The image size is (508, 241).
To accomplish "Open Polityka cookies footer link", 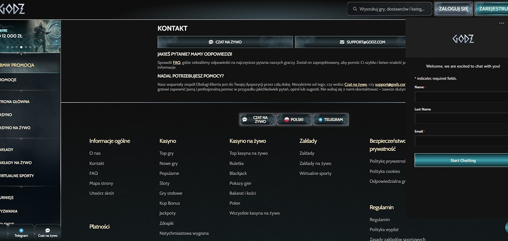I will pos(385,172).
